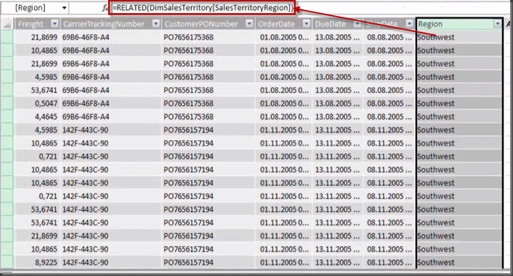Select the Region column header

click(x=430, y=24)
